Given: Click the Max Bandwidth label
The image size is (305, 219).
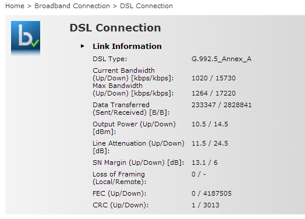Looking at the screenshot, I should [133, 90].
